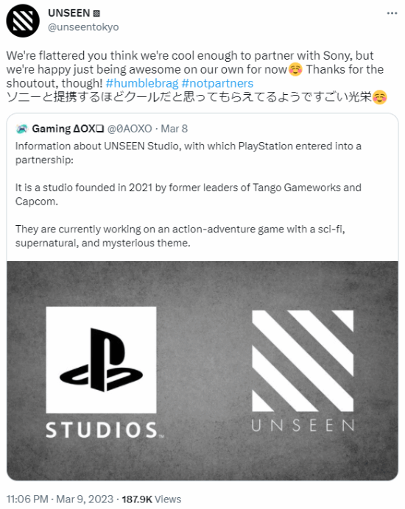Open Gaming ΔOX☐ account name
Image resolution: width=405 pixels, height=509 pixels.
point(68,129)
